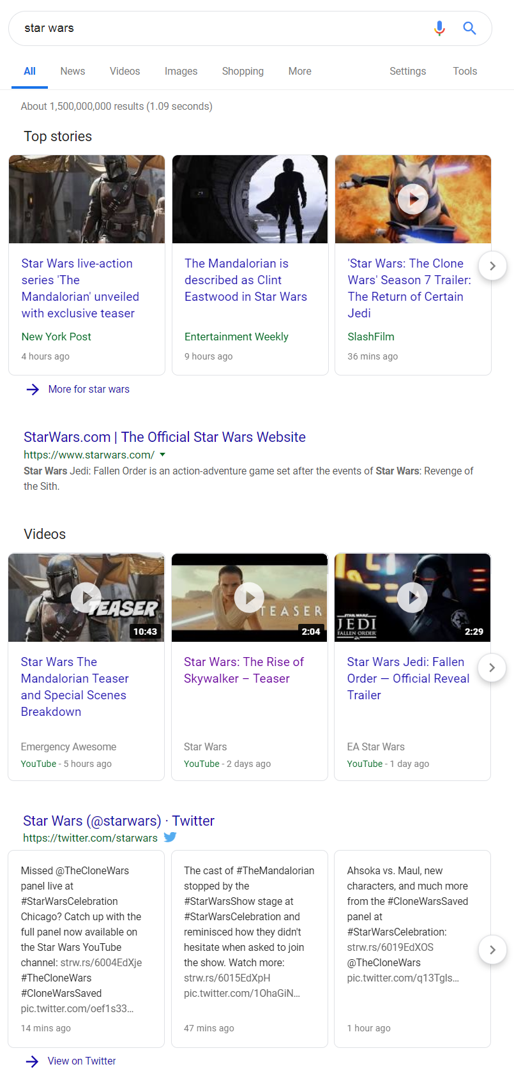The width and height of the screenshot is (514, 1092).
Task: Open the New York Post Mandalorian story headline
Action: click(80, 288)
